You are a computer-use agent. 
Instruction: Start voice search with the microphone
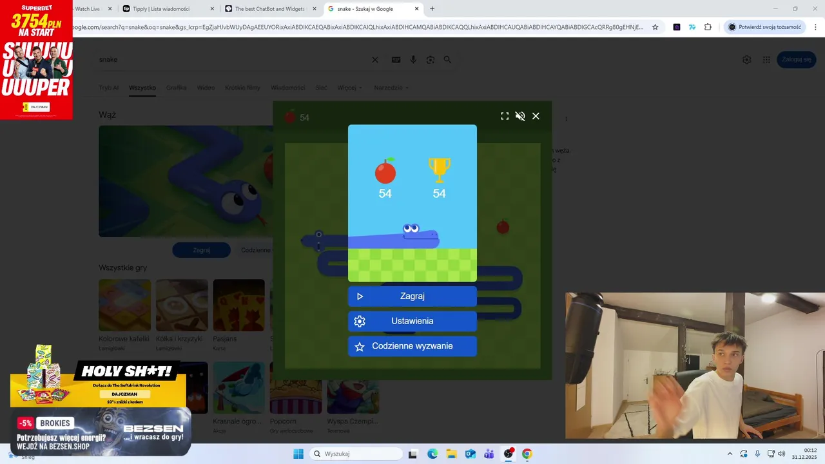pyautogui.click(x=413, y=59)
